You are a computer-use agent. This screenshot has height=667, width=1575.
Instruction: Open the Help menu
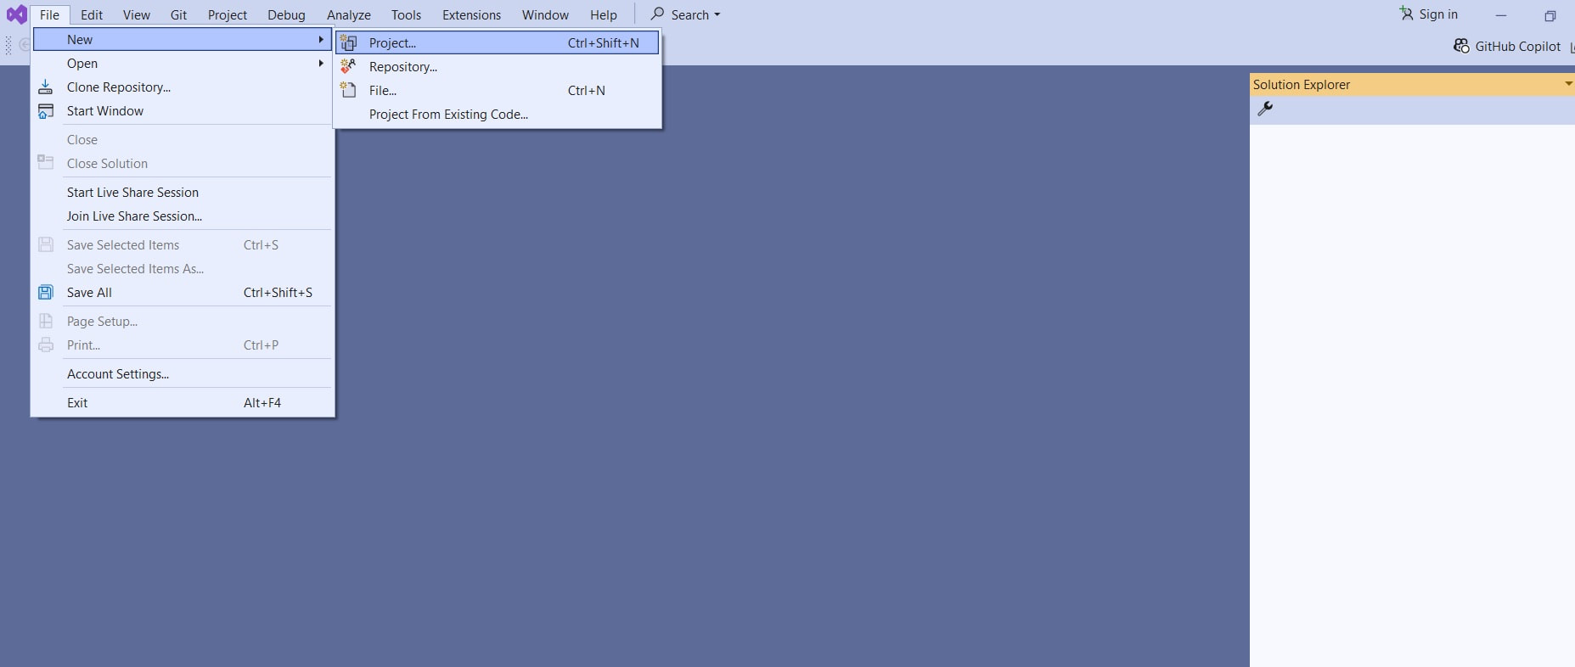point(604,14)
